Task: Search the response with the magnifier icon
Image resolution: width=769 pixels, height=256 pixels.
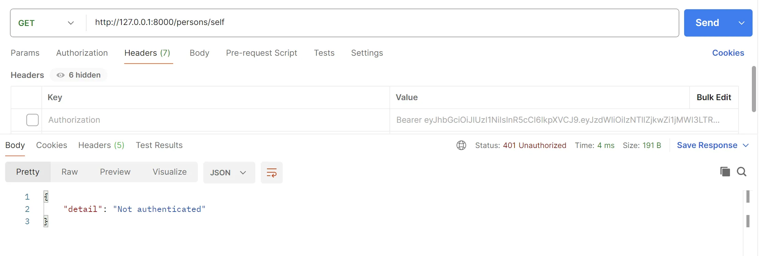Action: tap(742, 172)
